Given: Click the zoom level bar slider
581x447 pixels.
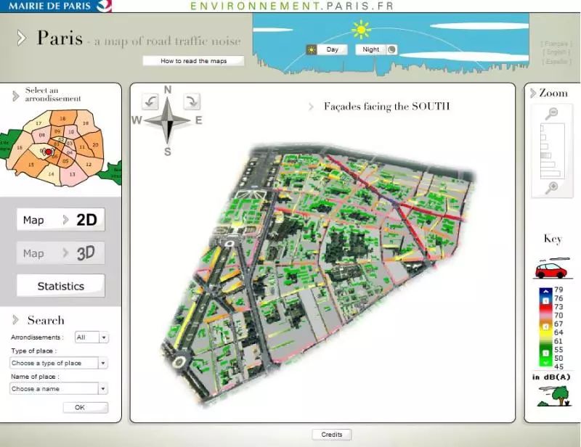Looking at the screenshot, I should 552,149.
